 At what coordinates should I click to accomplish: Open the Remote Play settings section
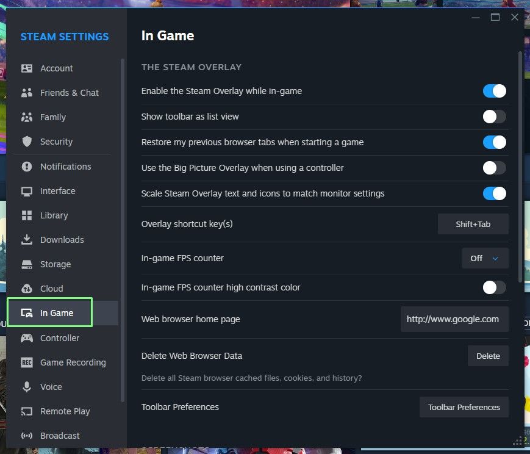[x=65, y=411]
